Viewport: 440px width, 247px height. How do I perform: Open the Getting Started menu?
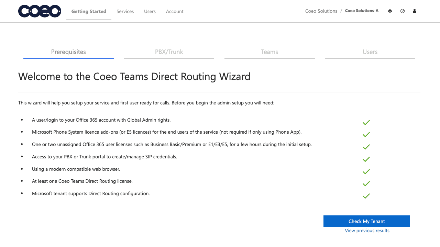click(x=89, y=11)
